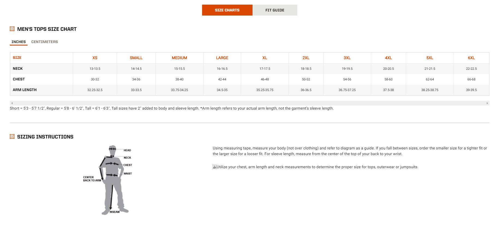This screenshot has height=229, width=498.
Task: Collapse the Sizing Instructions section icon
Action: pos(12,136)
